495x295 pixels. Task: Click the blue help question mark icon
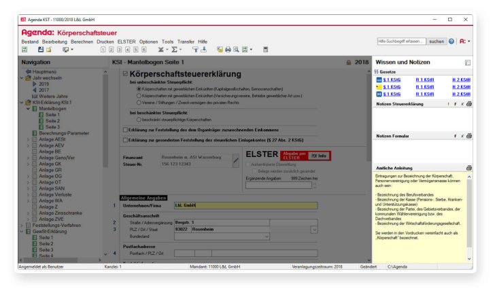pos(451,41)
